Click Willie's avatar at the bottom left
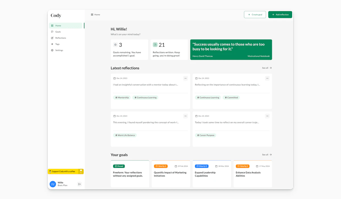The width and height of the screenshot is (341, 199). [53, 184]
